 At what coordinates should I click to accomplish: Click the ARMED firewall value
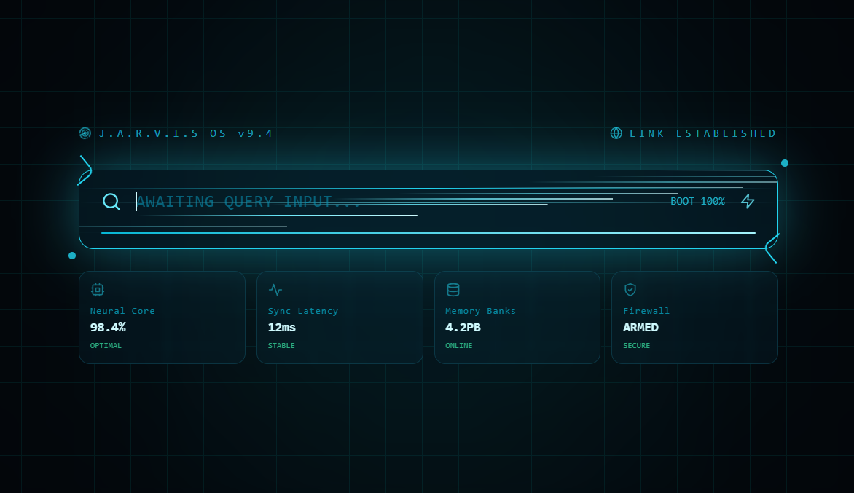(640, 327)
